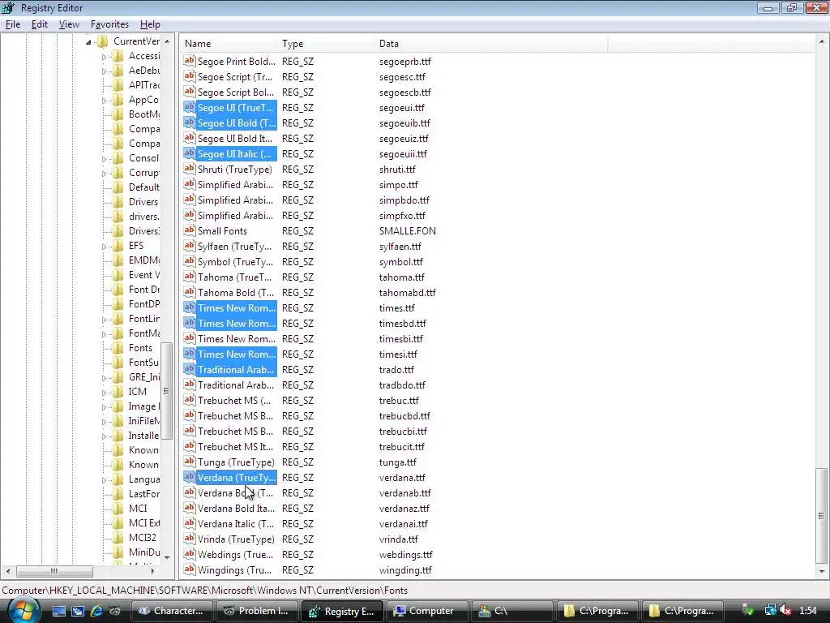Viewport: 830px width, 623px height.
Task: Click the Tunga (TrueType) value icon
Action: 190,462
